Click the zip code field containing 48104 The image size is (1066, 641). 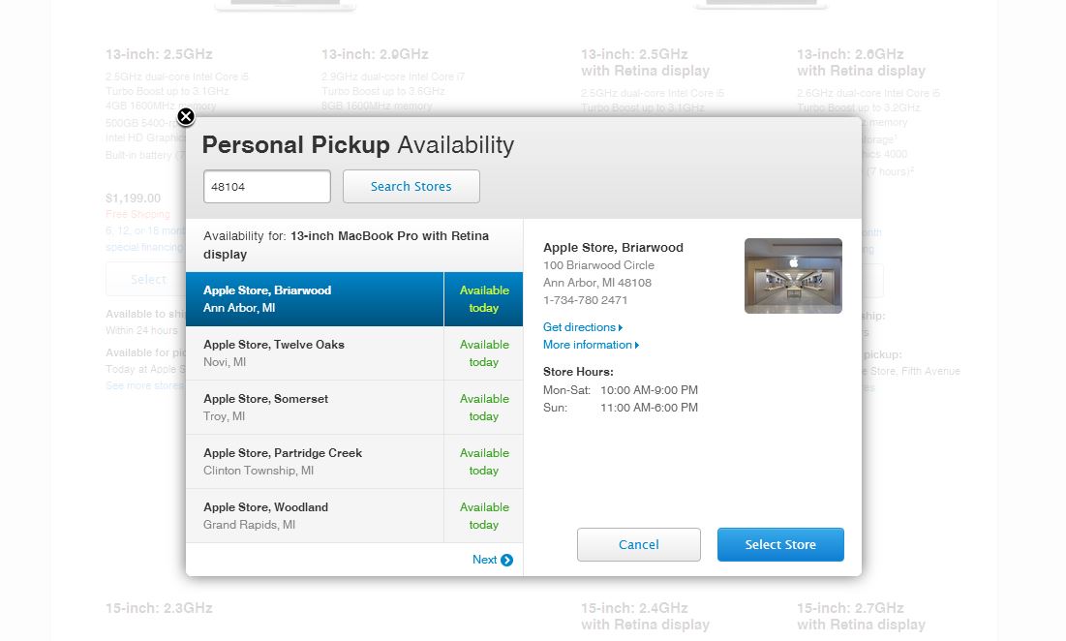coord(267,186)
